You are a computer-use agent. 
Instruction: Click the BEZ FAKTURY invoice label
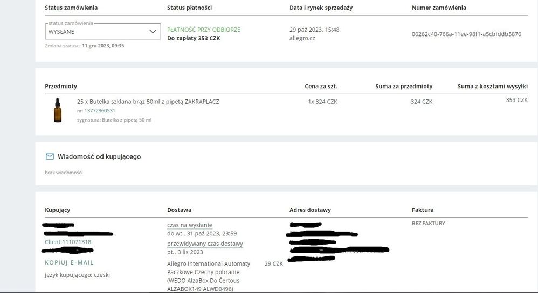(x=429, y=223)
